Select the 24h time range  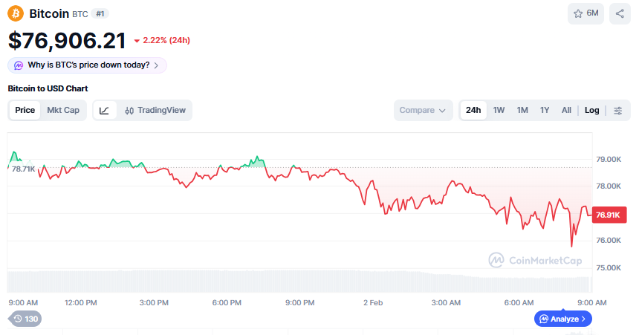(473, 110)
